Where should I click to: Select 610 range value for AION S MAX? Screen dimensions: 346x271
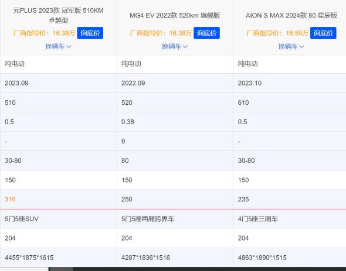coord(290,102)
